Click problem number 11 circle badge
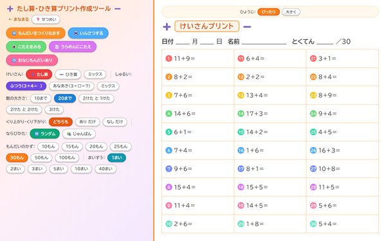 (241, 58)
